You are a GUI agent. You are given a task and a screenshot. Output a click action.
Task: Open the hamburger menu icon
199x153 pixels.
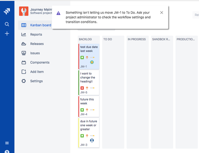tap(7, 143)
